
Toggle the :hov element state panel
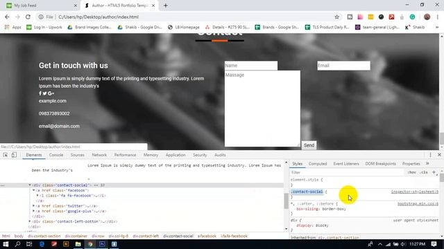pyautogui.click(x=411, y=172)
